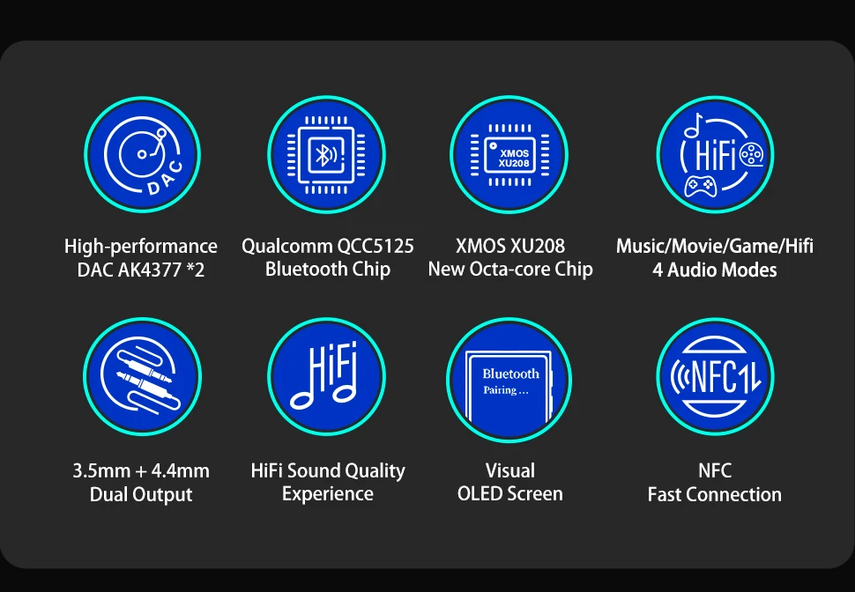Click 'Music/Movie/Game/Hifi 4 Audio Modes' text
The width and height of the screenshot is (855, 592).
click(715, 258)
